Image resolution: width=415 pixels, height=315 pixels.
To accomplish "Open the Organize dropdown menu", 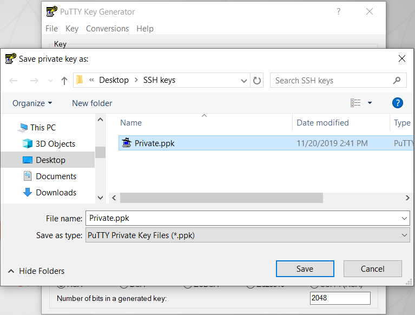I will [32, 103].
